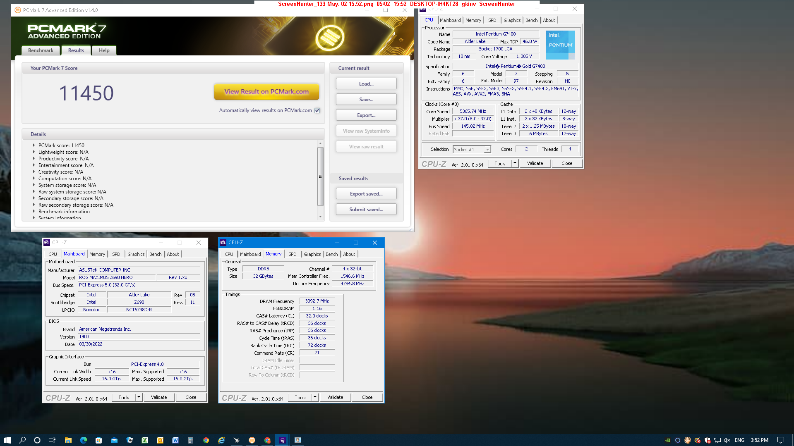
Task: Launch Solitaire cards icon on taskbar
Action: point(130,440)
